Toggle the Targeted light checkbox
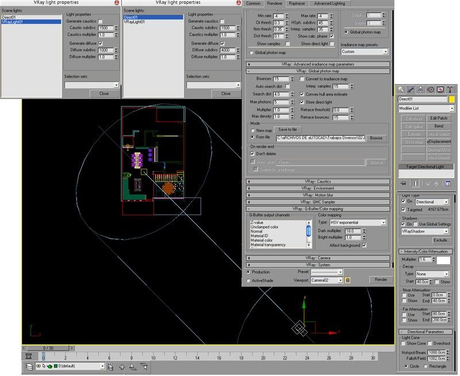Screen dimensions: 460x376 click(x=404, y=210)
